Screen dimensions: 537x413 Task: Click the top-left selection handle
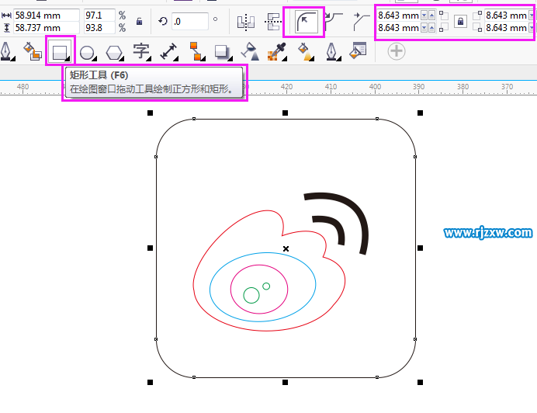point(150,113)
